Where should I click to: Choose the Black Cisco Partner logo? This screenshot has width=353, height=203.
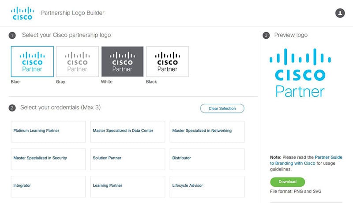[x=168, y=62]
